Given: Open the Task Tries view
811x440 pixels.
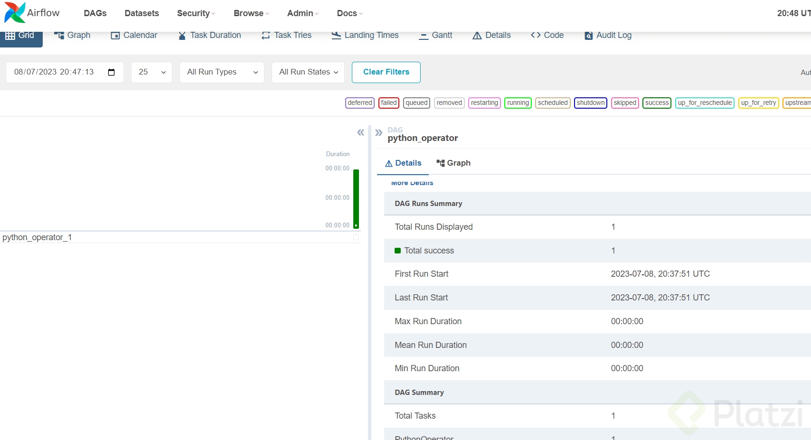Looking at the screenshot, I should pyautogui.click(x=286, y=35).
